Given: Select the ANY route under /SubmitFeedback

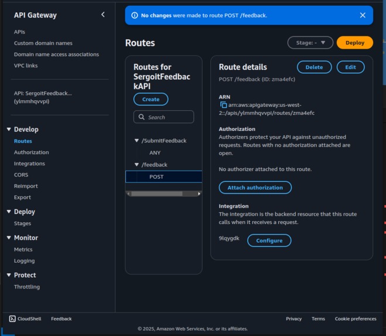Looking at the screenshot, I should click(155, 153).
